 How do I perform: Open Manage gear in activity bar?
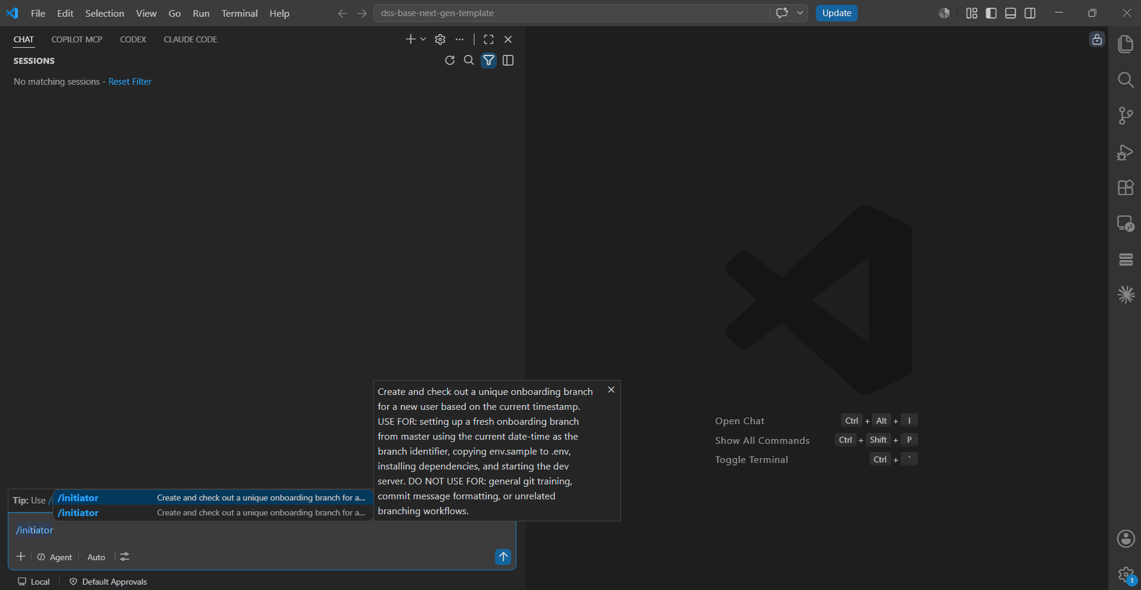(x=1125, y=575)
